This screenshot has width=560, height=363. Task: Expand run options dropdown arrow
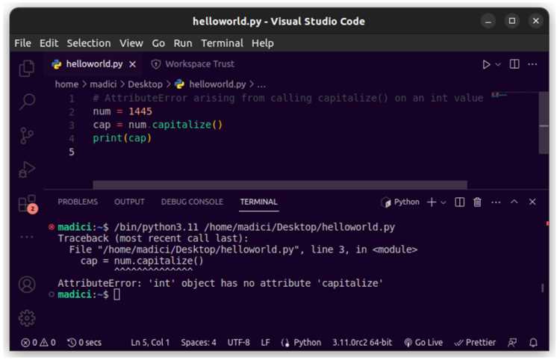pos(498,65)
